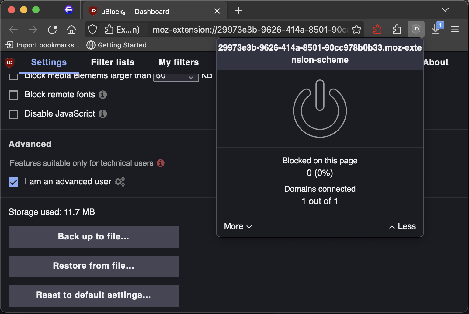Expand the popup with More
Screen dimensions: 469x314
coord(238,226)
